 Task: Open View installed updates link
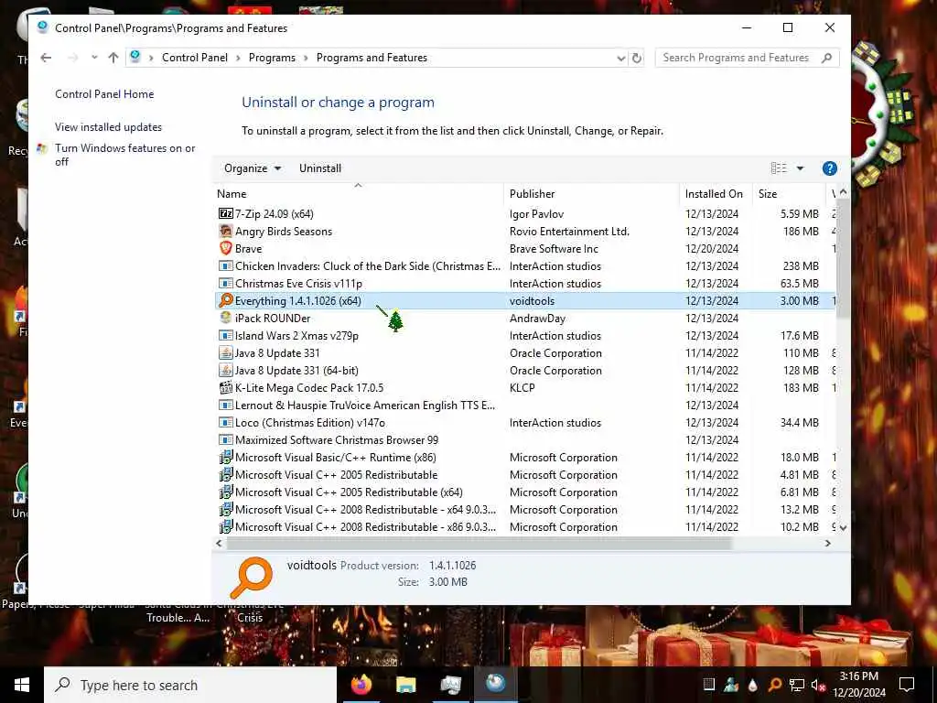tap(108, 126)
